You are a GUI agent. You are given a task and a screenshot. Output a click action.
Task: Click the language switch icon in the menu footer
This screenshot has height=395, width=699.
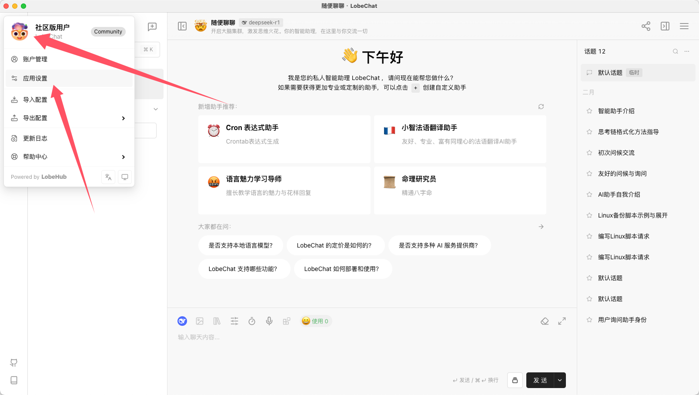click(x=108, y=177)
